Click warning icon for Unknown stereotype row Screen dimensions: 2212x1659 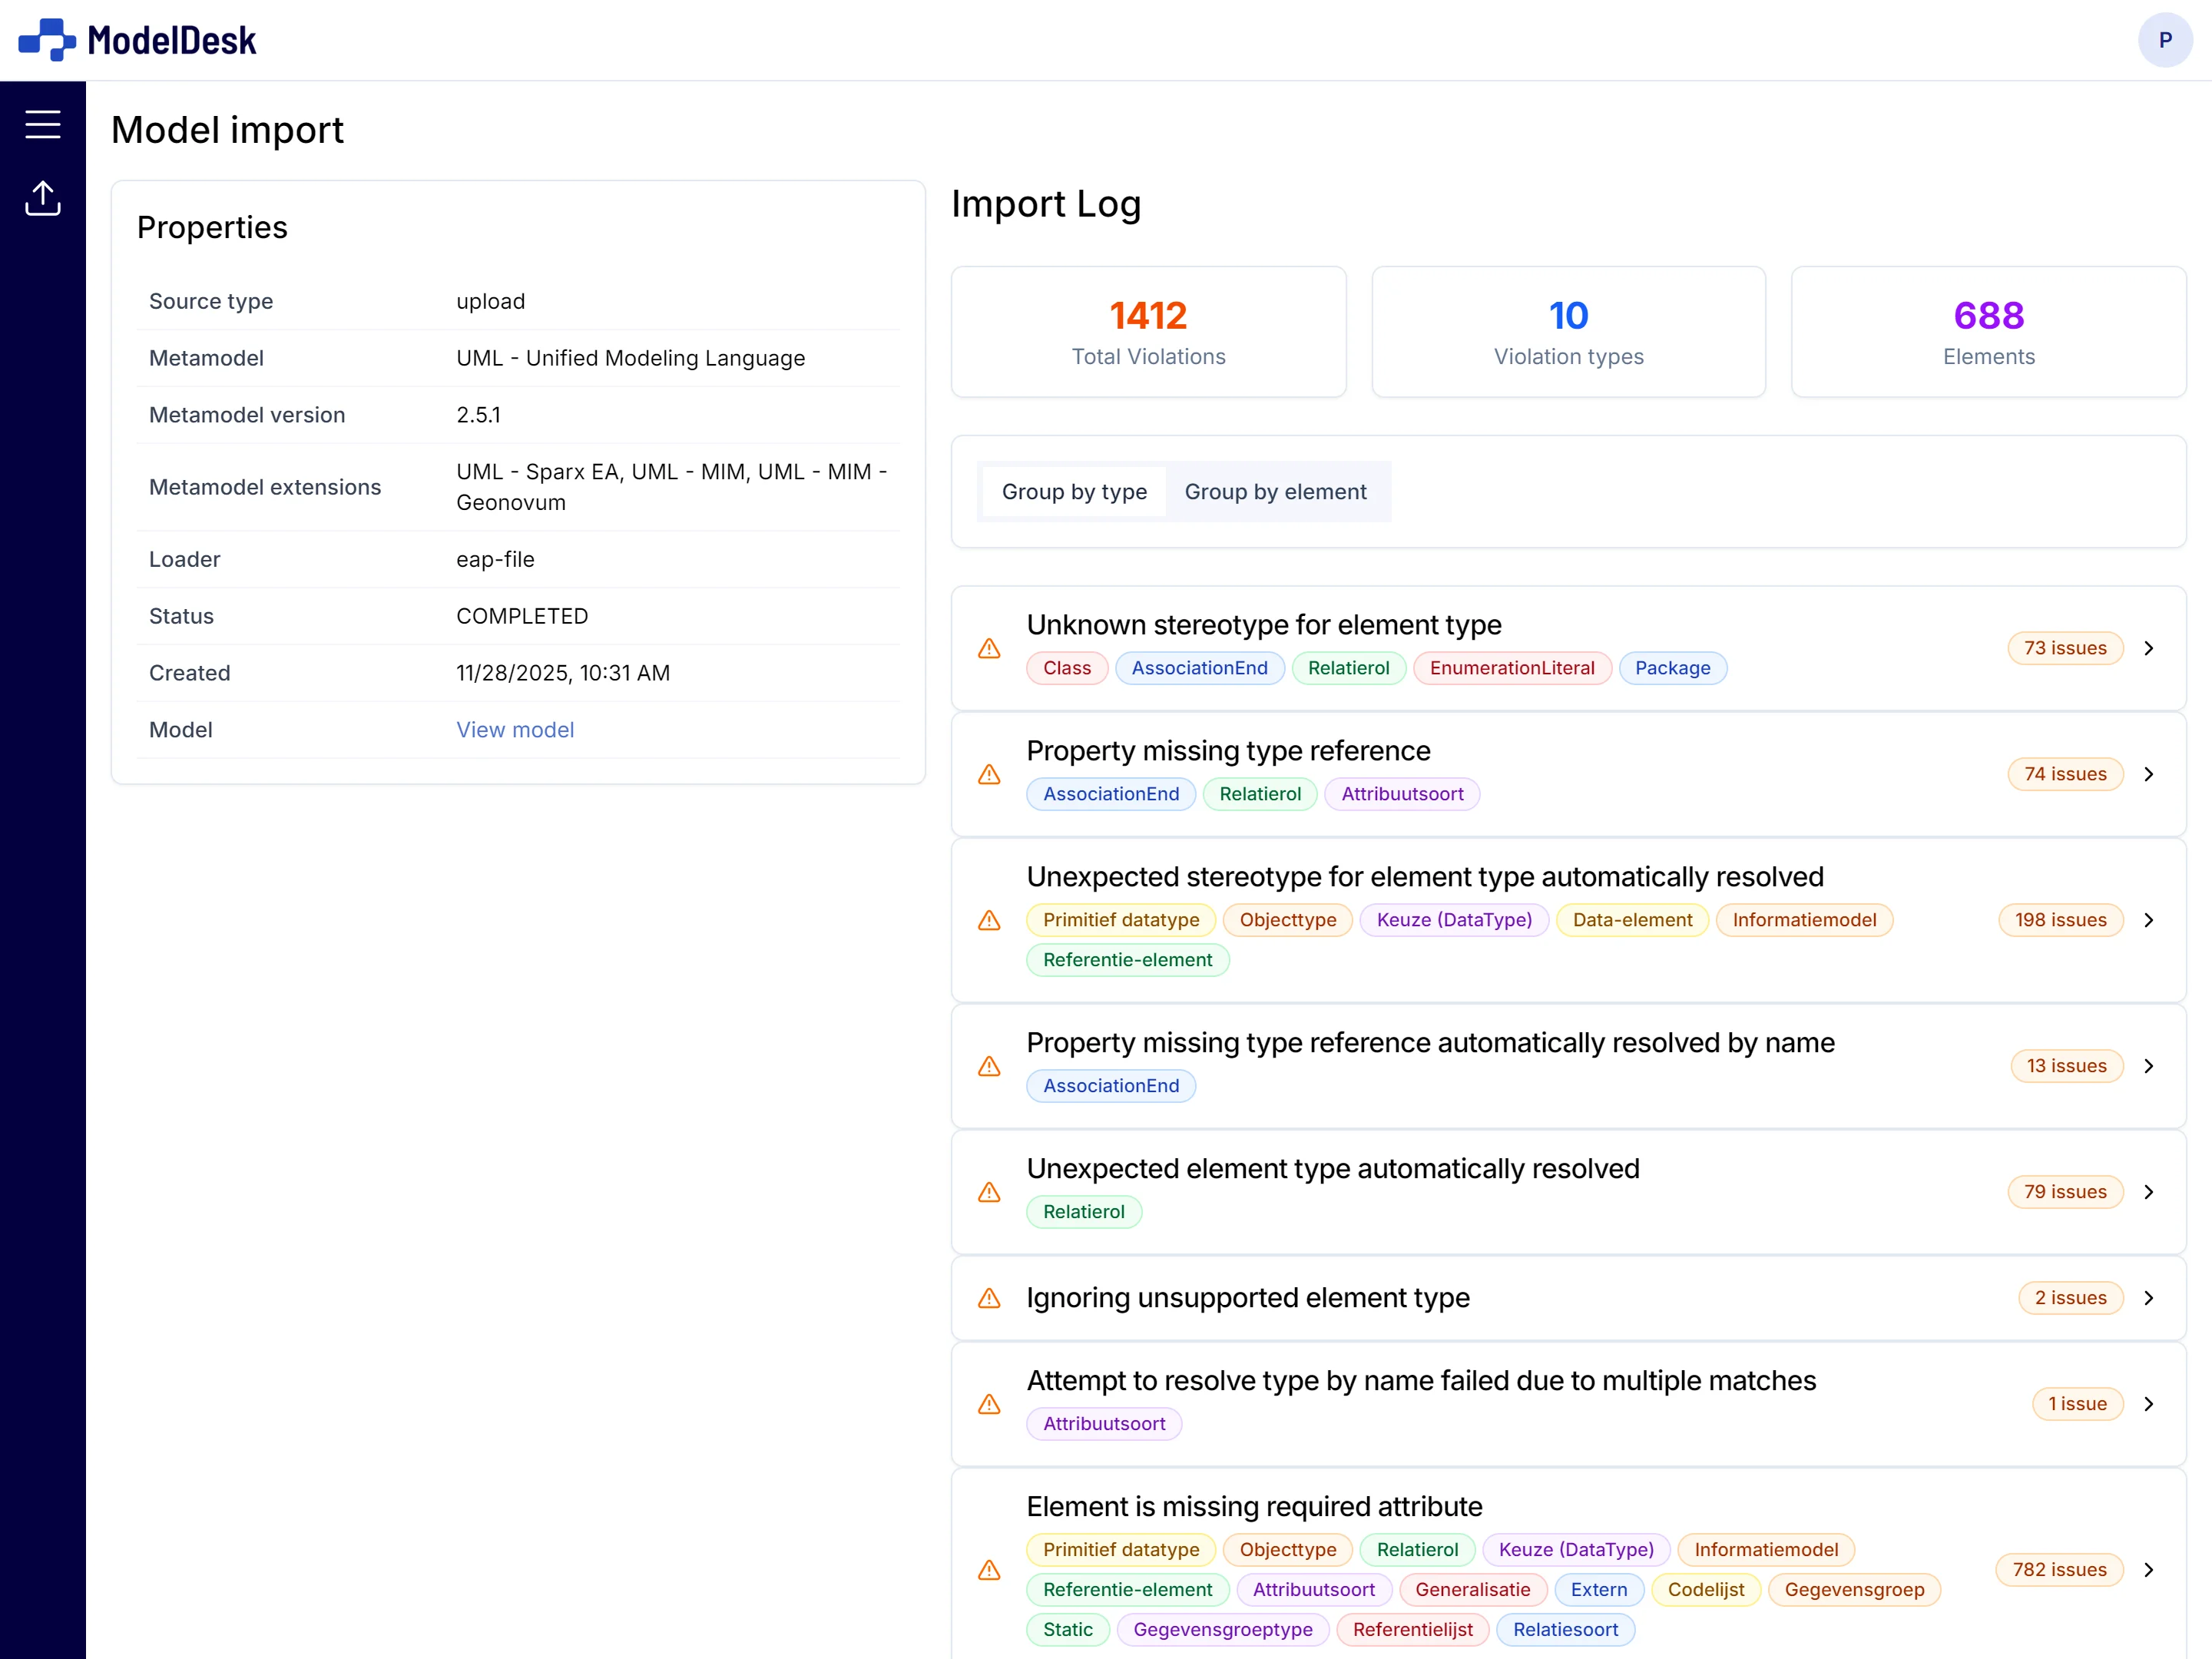coord(989,648)
